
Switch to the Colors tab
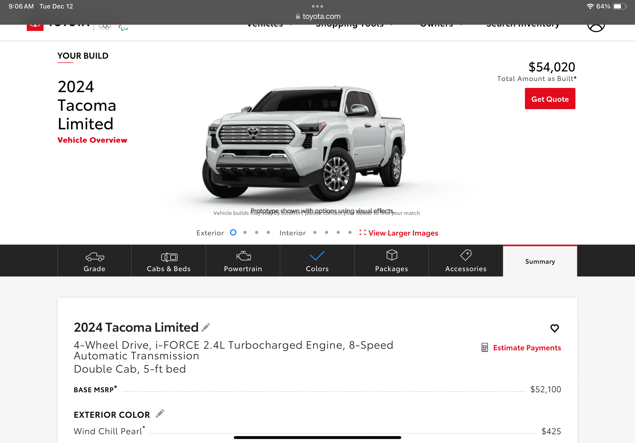coord(317,261)
